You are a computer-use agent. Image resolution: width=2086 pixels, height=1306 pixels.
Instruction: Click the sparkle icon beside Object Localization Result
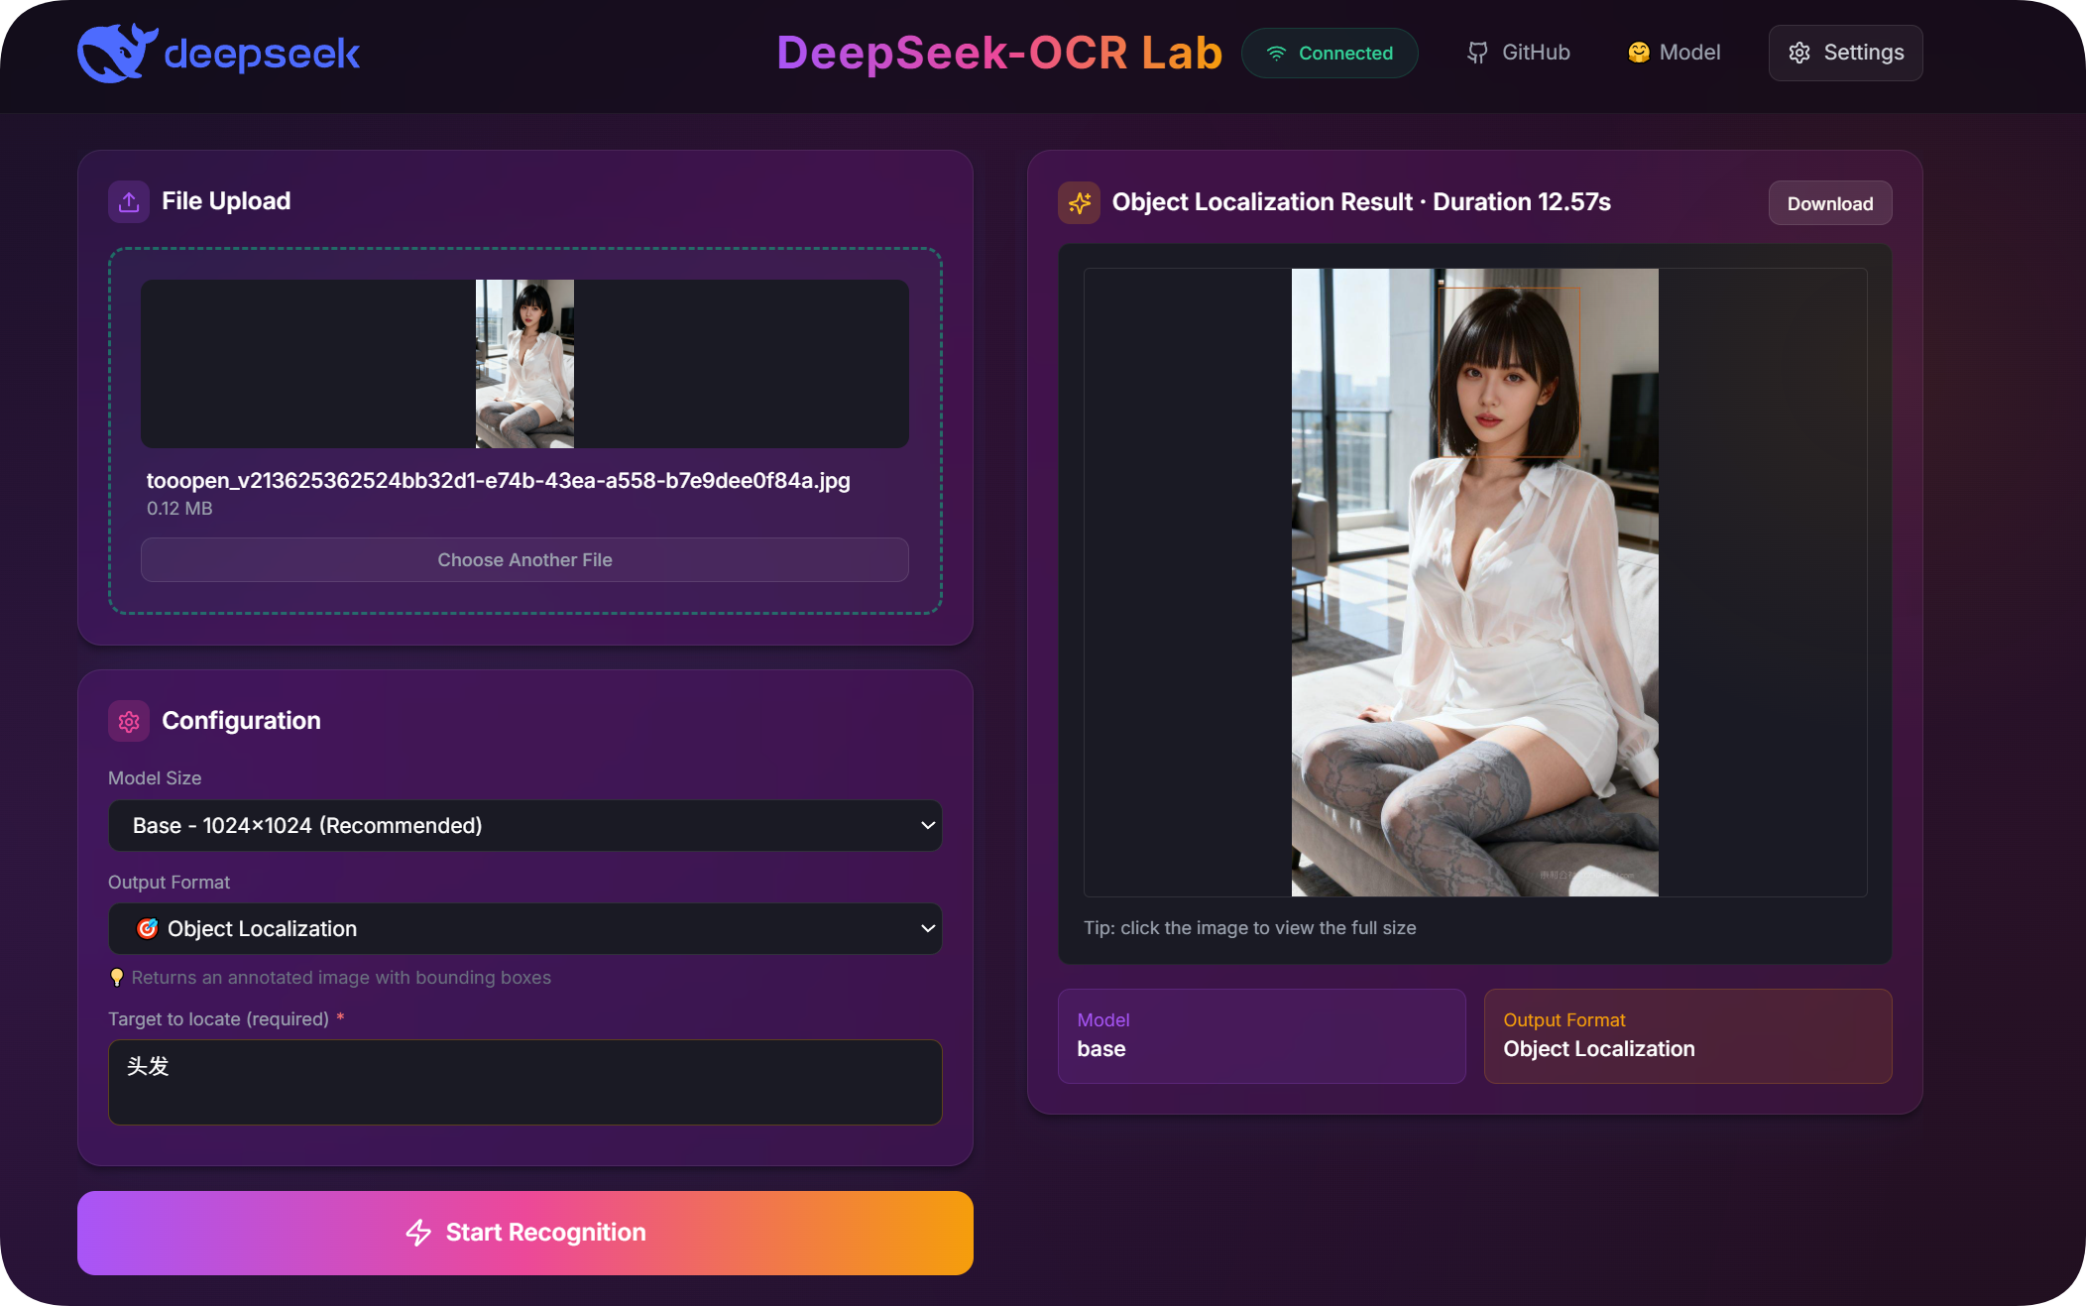1079,202
